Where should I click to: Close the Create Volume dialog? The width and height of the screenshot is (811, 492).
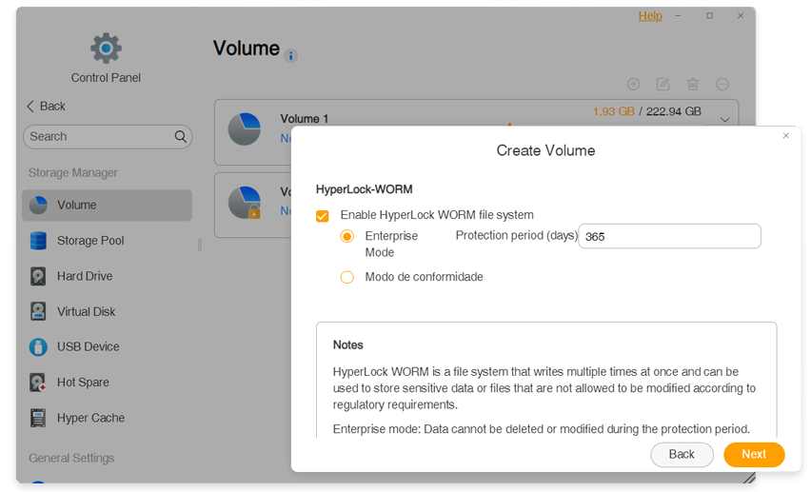[785, 135]
